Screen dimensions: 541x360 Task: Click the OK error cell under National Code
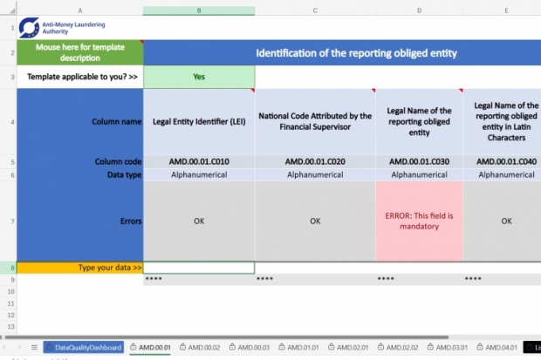point(315,221)
